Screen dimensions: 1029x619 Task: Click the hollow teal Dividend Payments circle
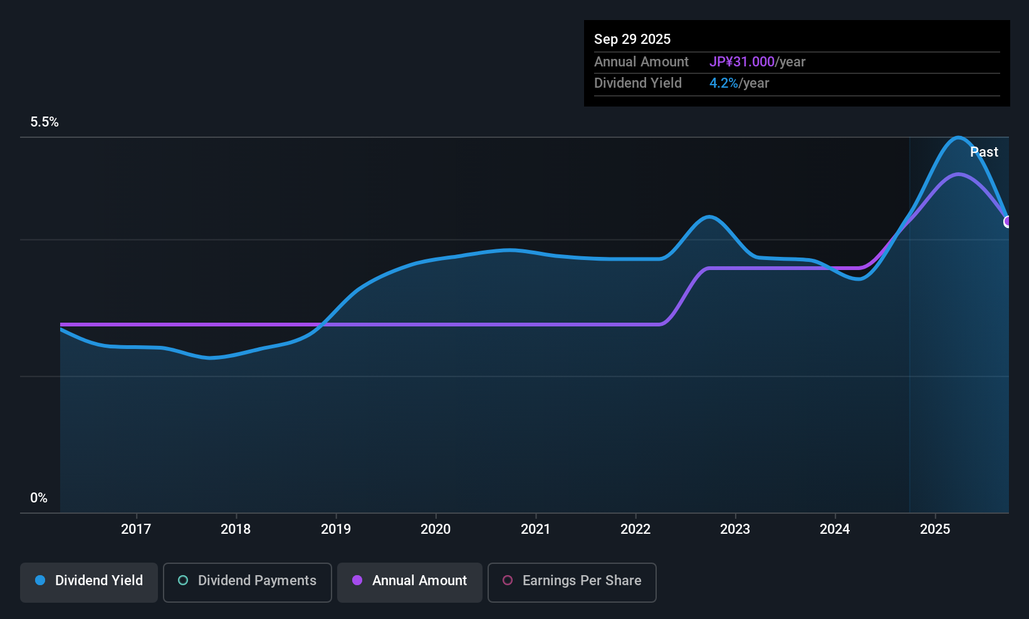tap(183, 580)
